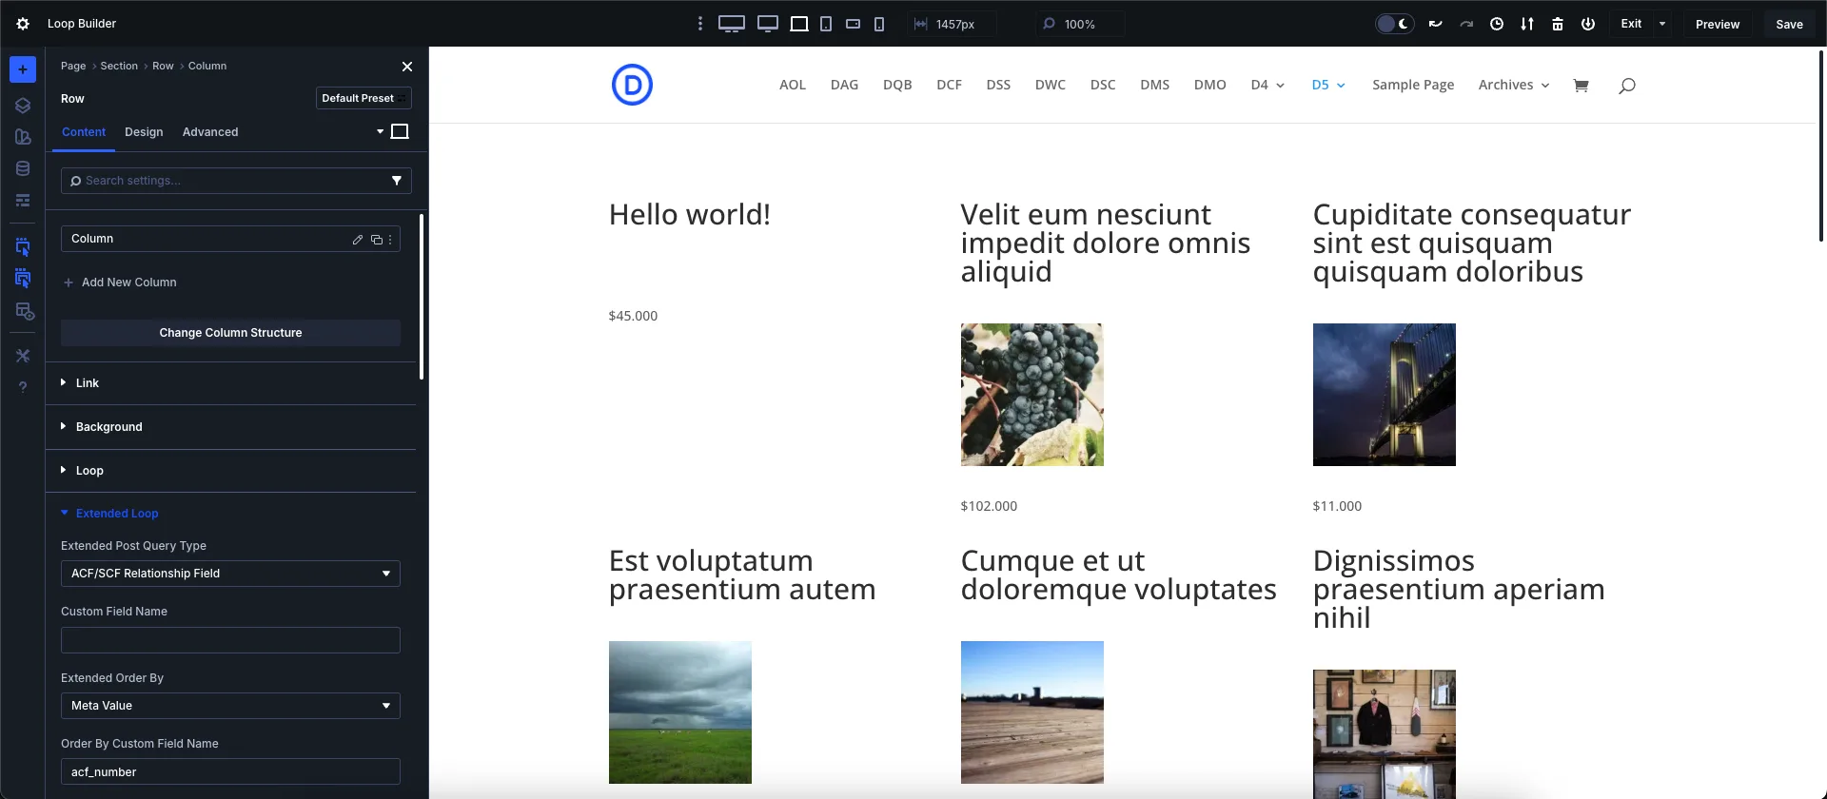
Task: Expand the Background settings group
Action: [109, 427]
